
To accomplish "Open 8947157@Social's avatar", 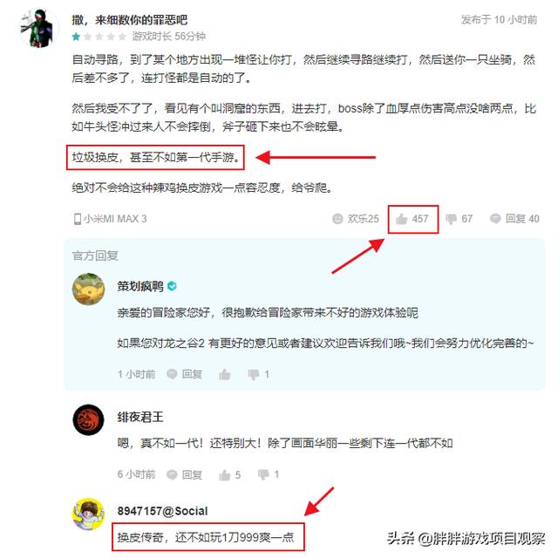I will coord(88,514).
